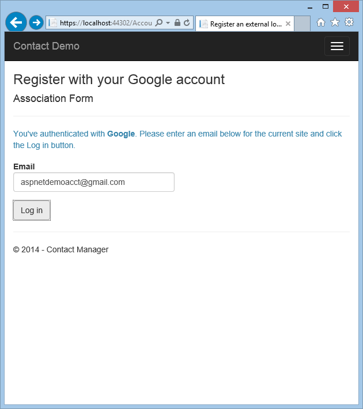Click the browser Forward arrow button
This screenshot has width=363, height=409.
coord(36,22)
